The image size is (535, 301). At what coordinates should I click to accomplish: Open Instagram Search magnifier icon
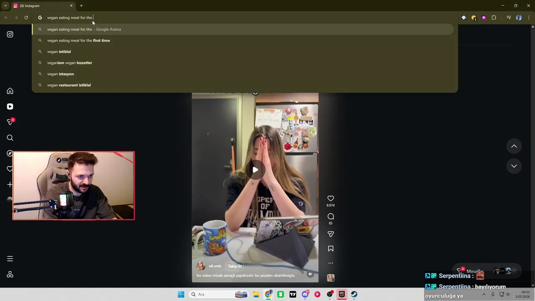coord(10,138)
